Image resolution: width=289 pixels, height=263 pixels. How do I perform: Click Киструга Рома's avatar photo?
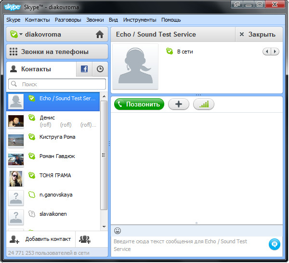tap(16, 140)
